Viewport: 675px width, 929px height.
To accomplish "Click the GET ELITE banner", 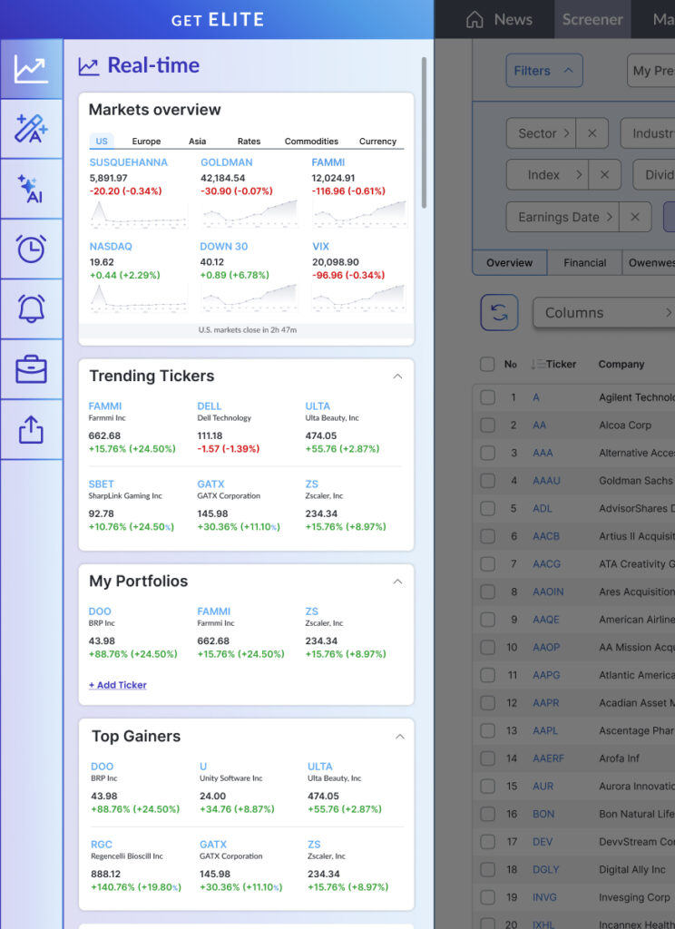I will pyautogui.click(x=218, y=20).
